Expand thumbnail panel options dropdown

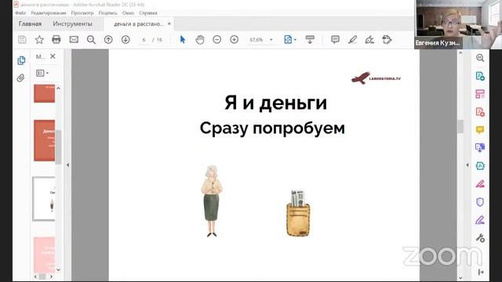(x=42, y=73)
